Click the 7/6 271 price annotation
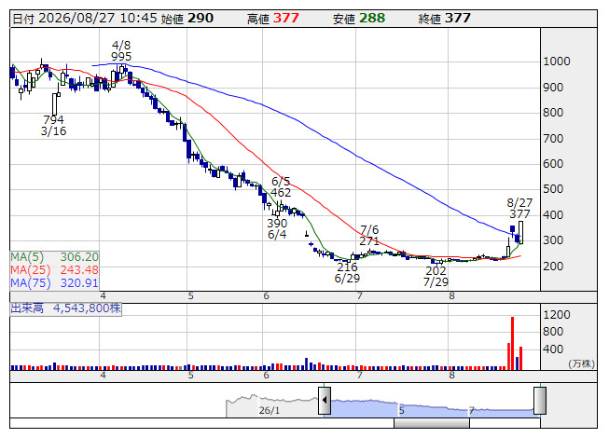 tap(369, 235)
